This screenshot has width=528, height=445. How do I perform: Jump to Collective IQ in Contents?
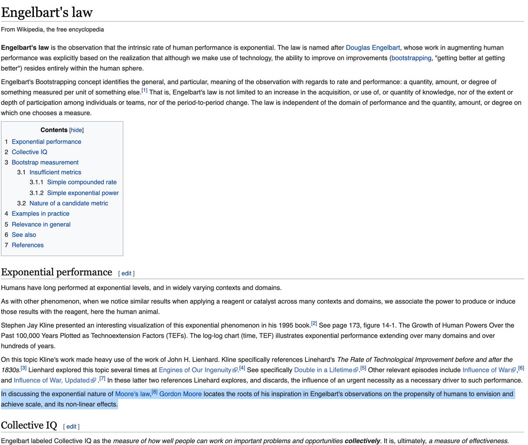click(29, 152)
